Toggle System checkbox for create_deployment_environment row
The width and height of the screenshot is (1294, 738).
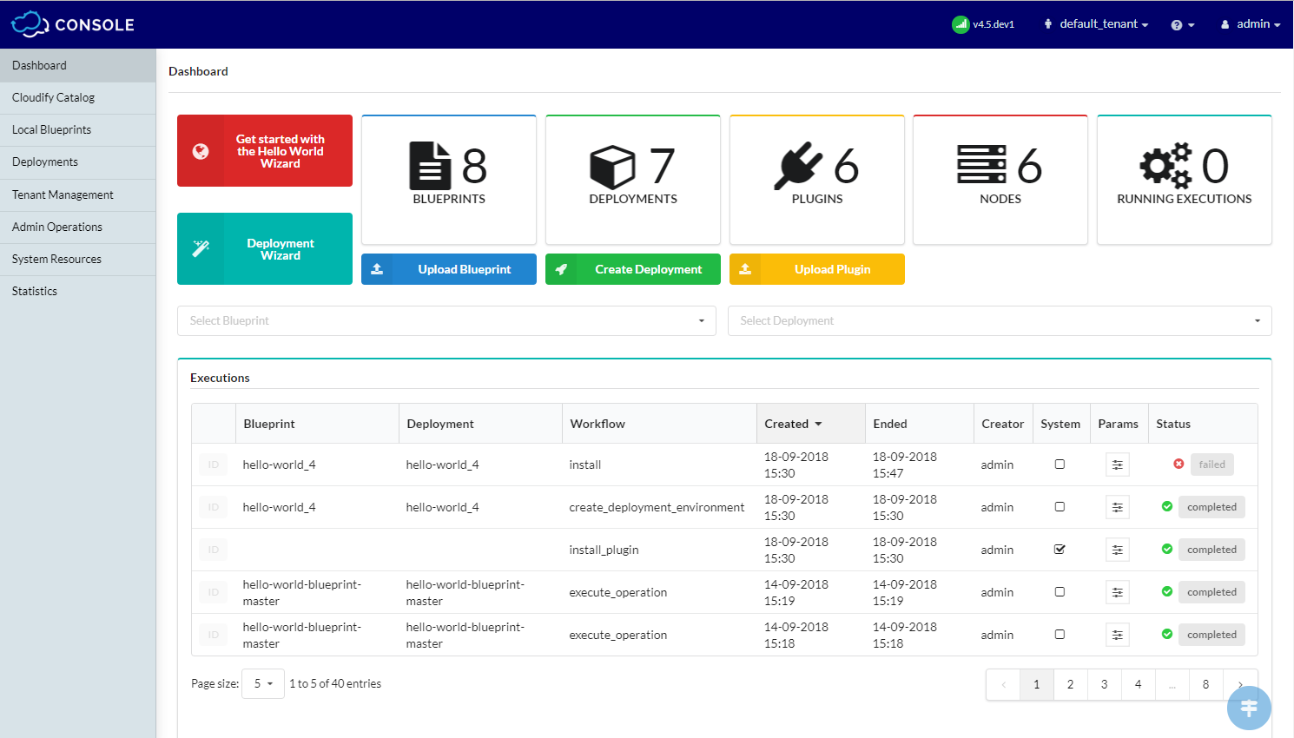[x=1060, y=506]
